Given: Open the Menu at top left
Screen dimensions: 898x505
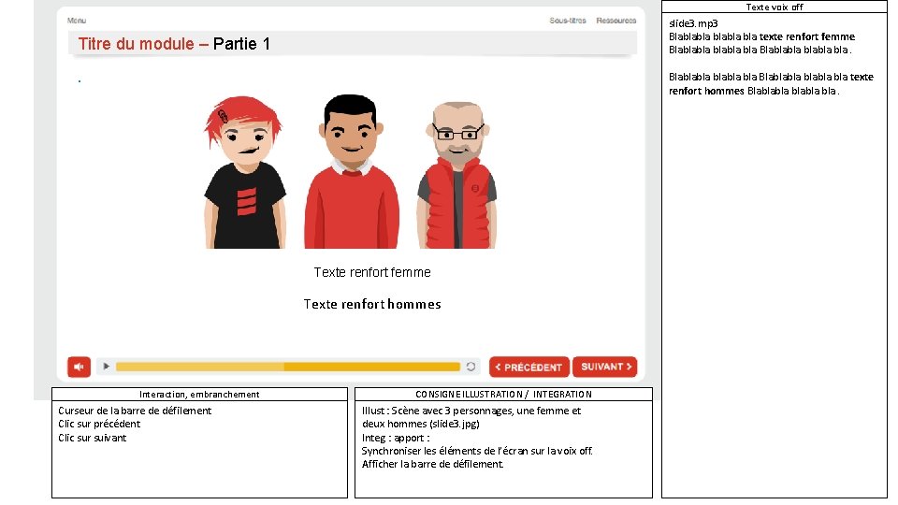Looking at the screenshot, I should pyautogui.click(x=77, y=21).
